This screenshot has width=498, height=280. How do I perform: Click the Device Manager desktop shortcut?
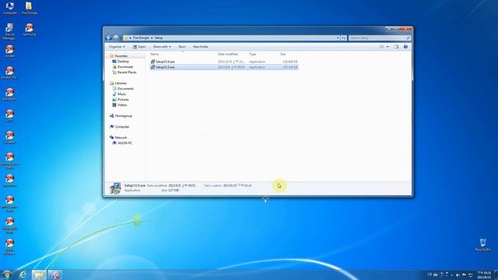pos(9,31)
